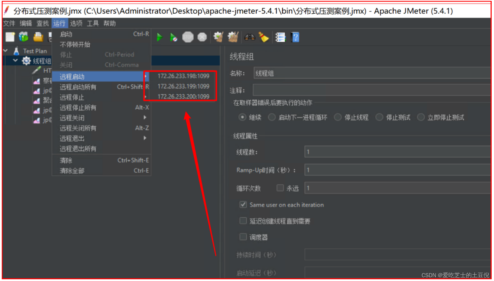Click the New test plan toolbar icon
494x281 pixels.
pyautogui.click(x=10, y=37)
